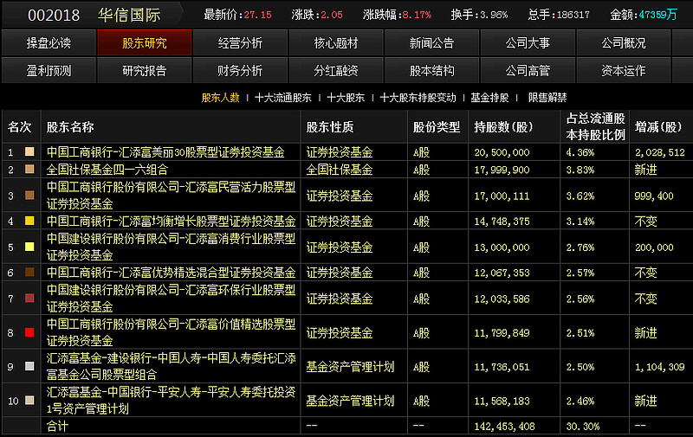Click the 全国社保基金 nature cell
Viewport: 693px width, 437px height.
[x=340, y=170]
